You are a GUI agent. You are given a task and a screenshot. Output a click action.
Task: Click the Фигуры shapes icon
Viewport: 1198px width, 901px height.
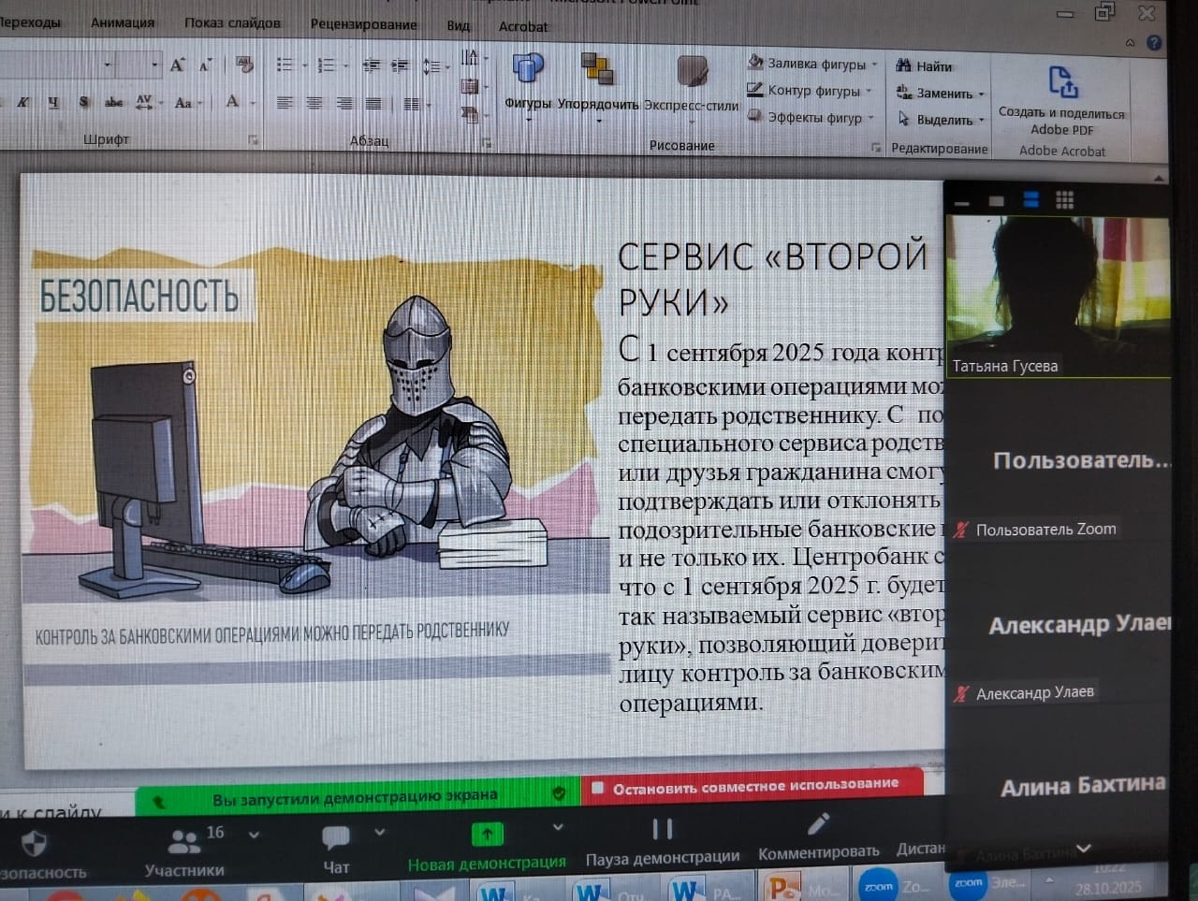[528, 70]
